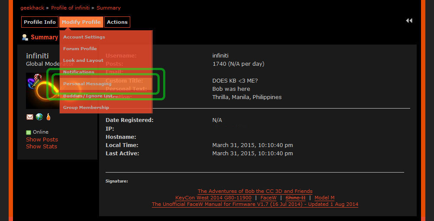This screenshot has height=221, width=434.
Task: Open Show Posts link
Action: coord(42,139)
